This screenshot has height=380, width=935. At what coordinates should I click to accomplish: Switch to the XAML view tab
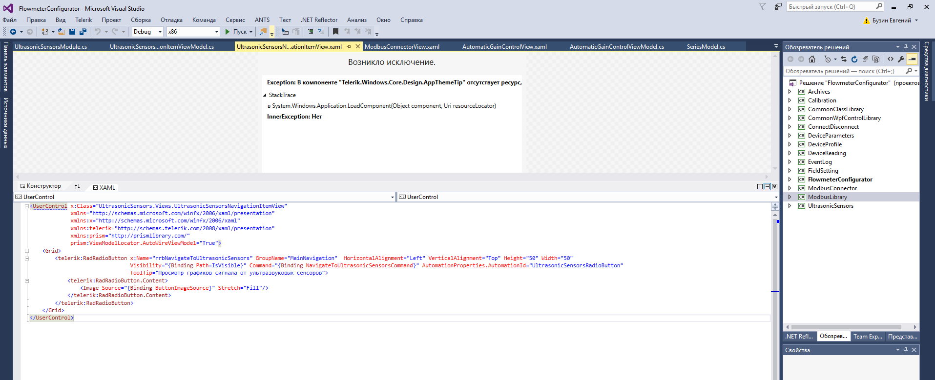104,187
